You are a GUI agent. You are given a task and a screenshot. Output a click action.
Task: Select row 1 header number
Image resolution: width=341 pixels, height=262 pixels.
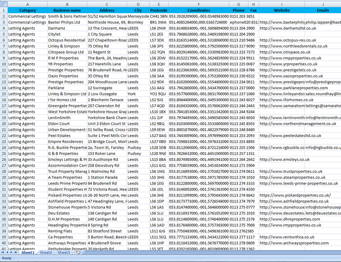click(4, 10)
